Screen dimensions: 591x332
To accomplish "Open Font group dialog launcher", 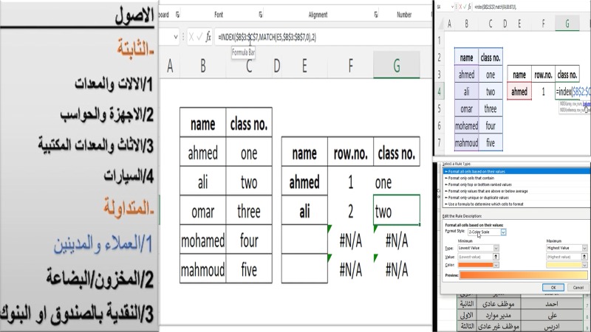I will 261,15.
